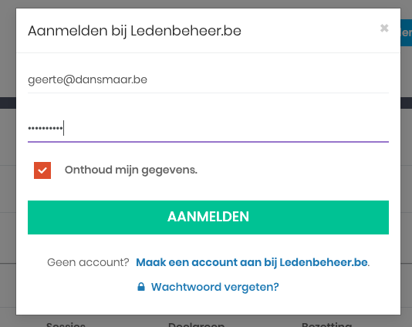The height and width of the screenshot is (327, 412).
Task: Open Maak een account aan bij Ledenbeheer.be link
Action: [252, 262]
